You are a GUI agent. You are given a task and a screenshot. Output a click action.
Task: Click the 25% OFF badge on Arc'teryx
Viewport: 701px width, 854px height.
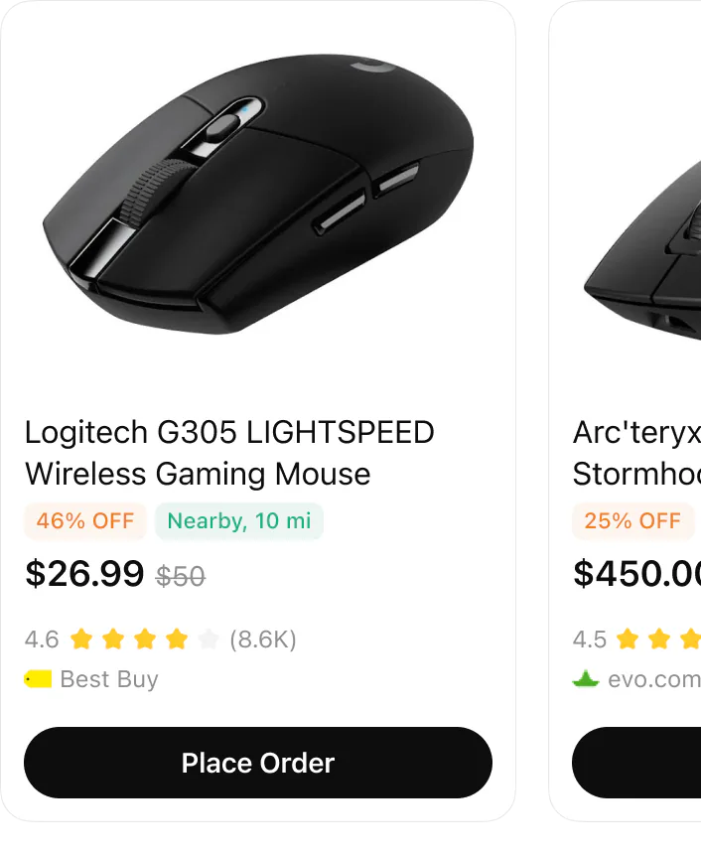click(633, 520)
